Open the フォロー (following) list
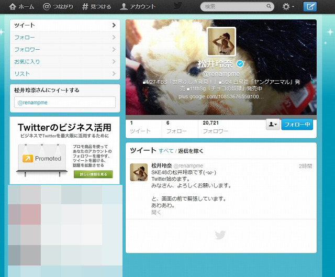This screenshot has width=335, height=277. point(65,37)
